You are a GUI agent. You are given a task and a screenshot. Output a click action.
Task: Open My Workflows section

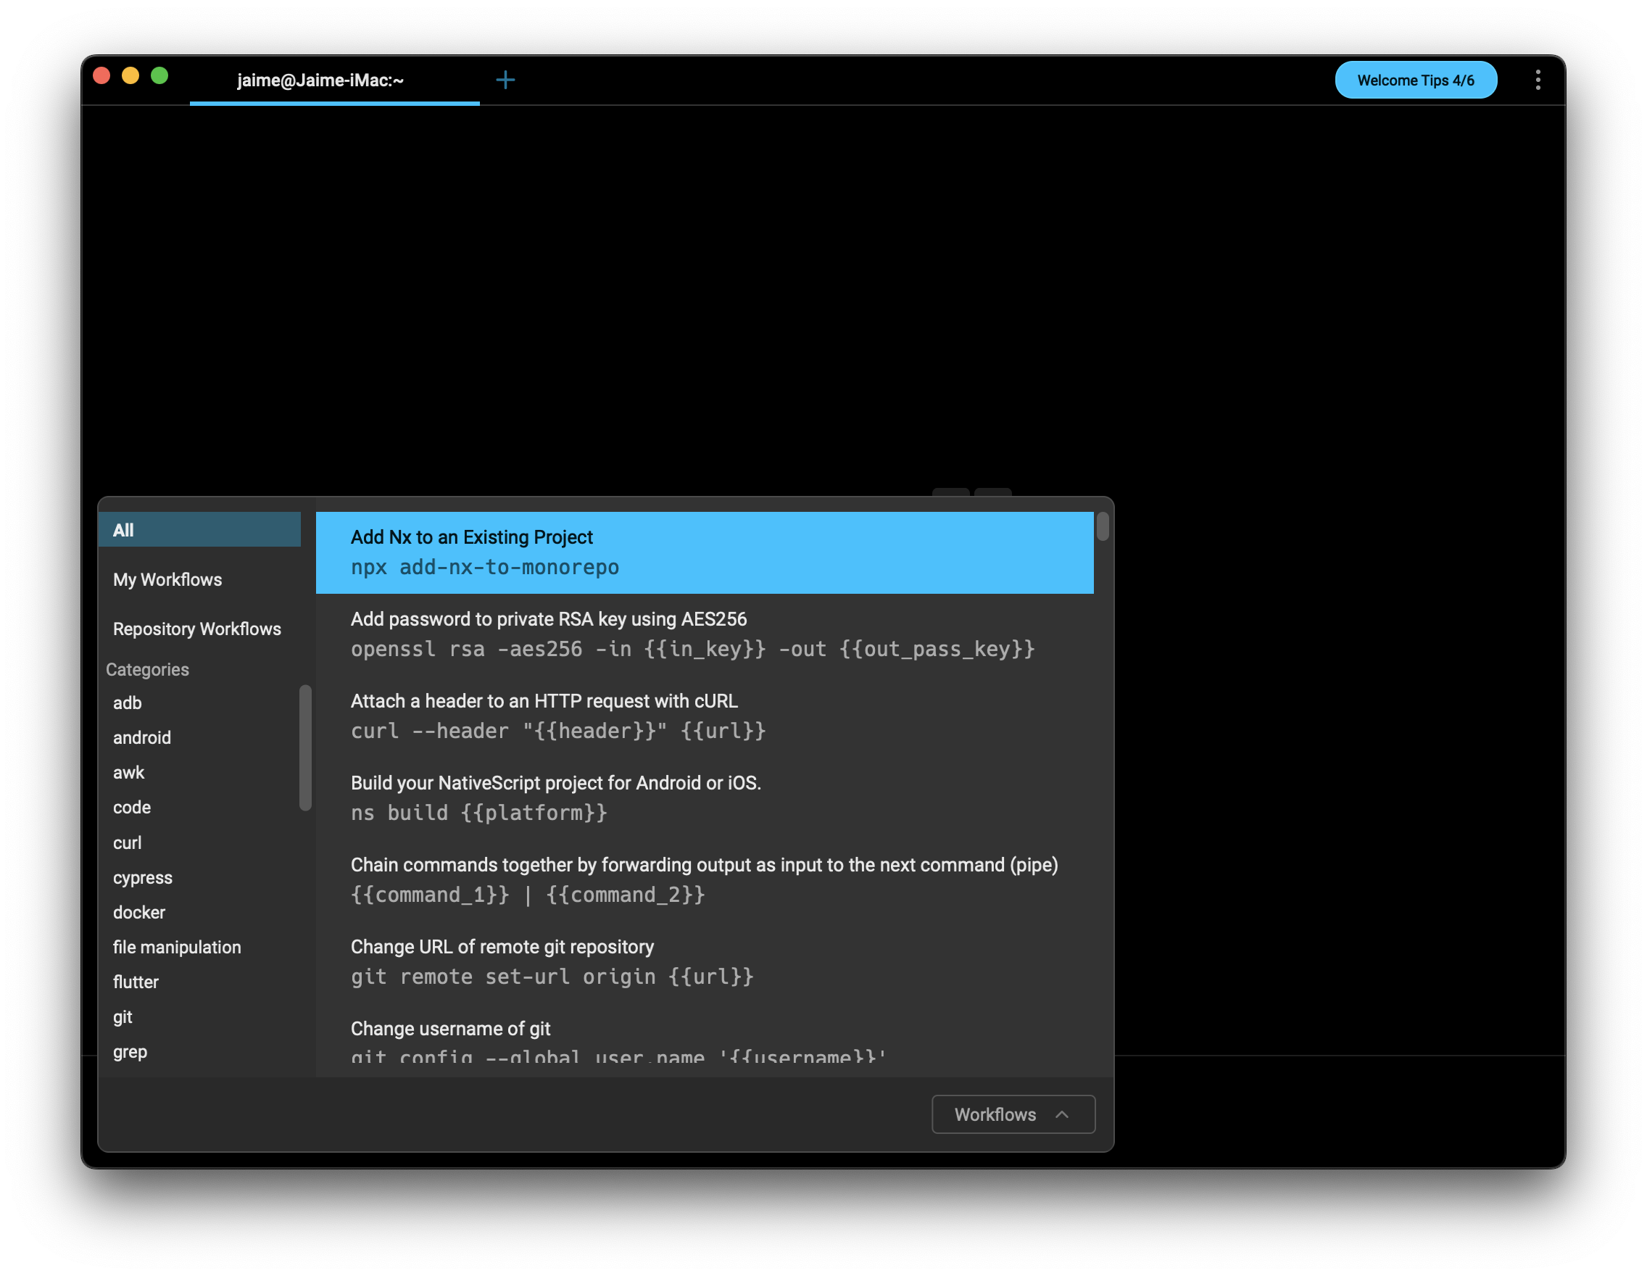coord(167,579)
